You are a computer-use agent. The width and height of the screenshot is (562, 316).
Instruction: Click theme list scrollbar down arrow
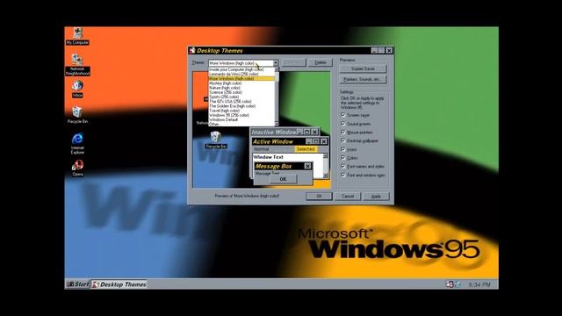tap(277, 124)
